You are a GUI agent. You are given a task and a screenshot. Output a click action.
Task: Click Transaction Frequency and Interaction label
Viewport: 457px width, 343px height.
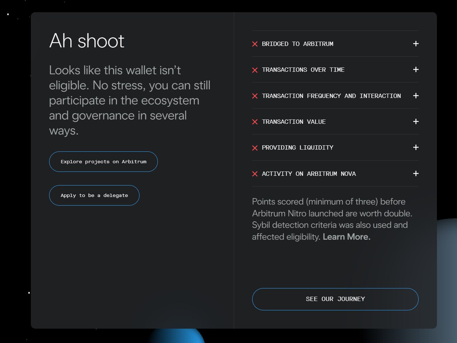331,96
